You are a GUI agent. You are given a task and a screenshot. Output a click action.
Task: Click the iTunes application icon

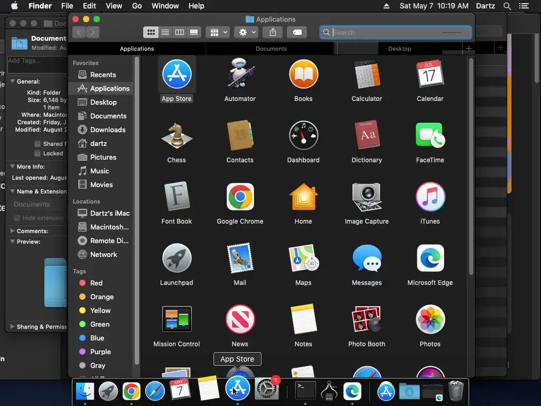(430, 197)
